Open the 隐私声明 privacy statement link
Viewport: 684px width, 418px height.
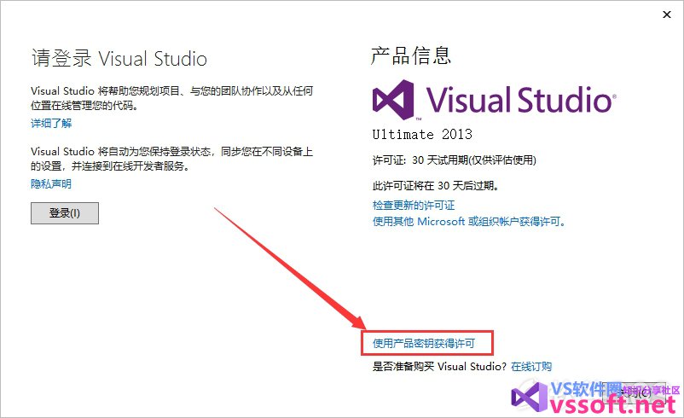tap(51, 184)
